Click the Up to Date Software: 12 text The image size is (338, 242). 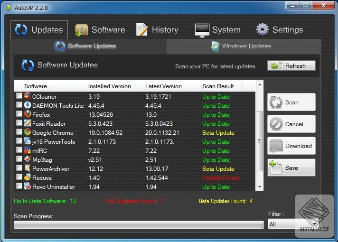(x=45, y=201)
